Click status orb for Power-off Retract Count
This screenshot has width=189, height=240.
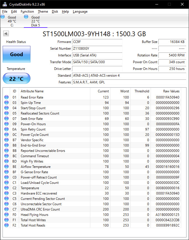coord(6,177)
